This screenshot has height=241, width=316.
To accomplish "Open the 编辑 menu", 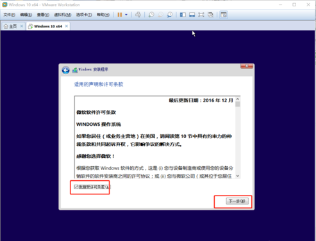I will point(26,15).
